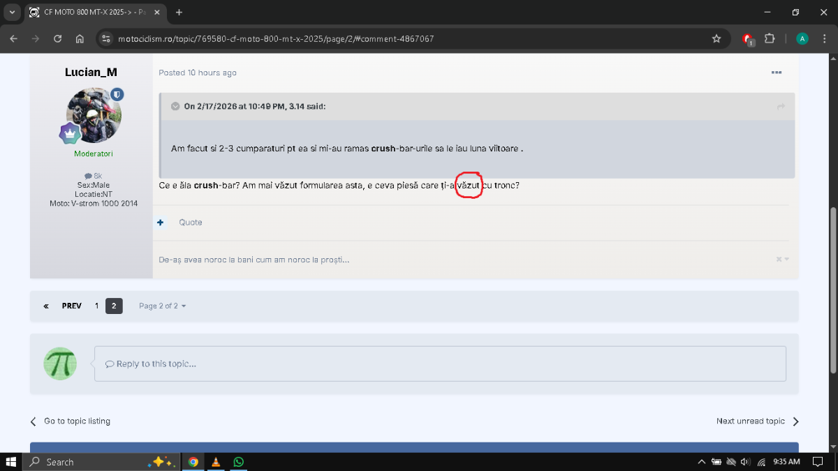This screenshot has width=838, height=471.
Task: Open WhatsApp from the taskbar
Action: pos(239,462)
